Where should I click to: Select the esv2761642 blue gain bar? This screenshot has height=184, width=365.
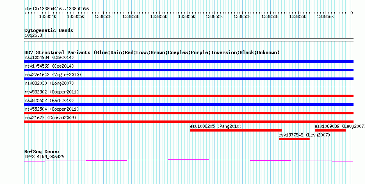[189, 79]
